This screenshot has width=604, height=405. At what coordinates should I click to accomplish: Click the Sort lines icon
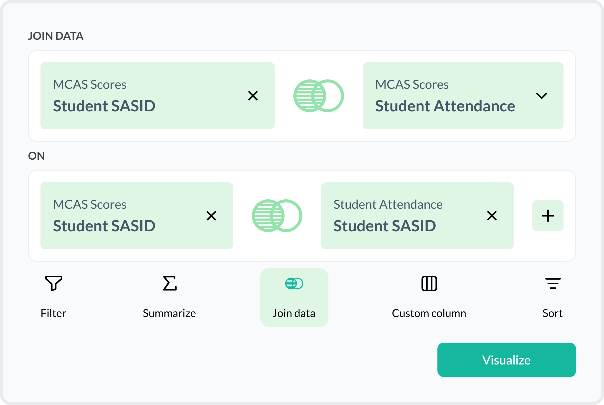click(553, 283)
